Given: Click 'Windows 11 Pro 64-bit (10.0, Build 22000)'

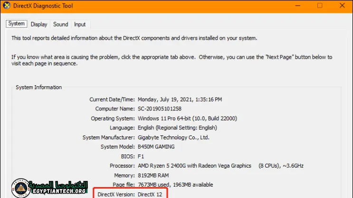Looking at the screenshot, I should [x=187, y=118].
